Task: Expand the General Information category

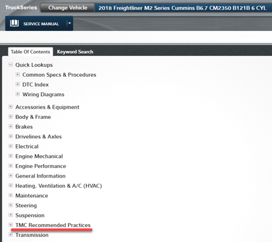Action: coord(11,175)
